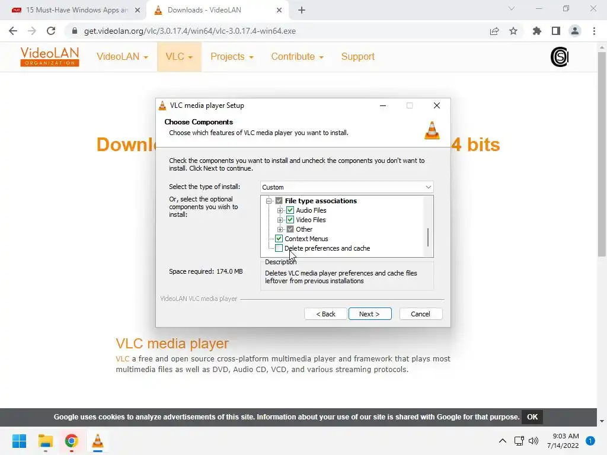
Task: Cancel the VLC installation
Action: (420, 314)
